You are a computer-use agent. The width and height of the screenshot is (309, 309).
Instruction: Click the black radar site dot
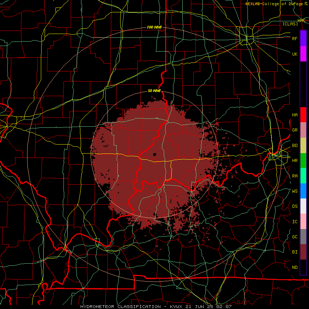pos(155,154)
